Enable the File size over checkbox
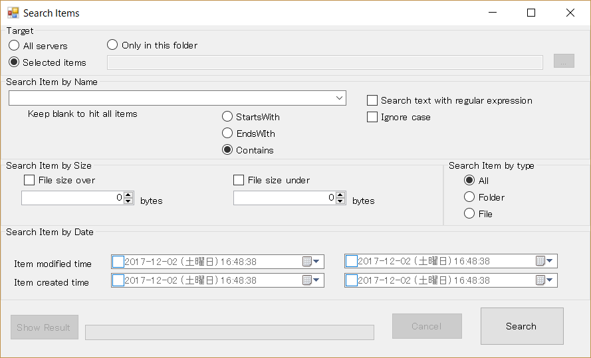 [x=29, y=180]
